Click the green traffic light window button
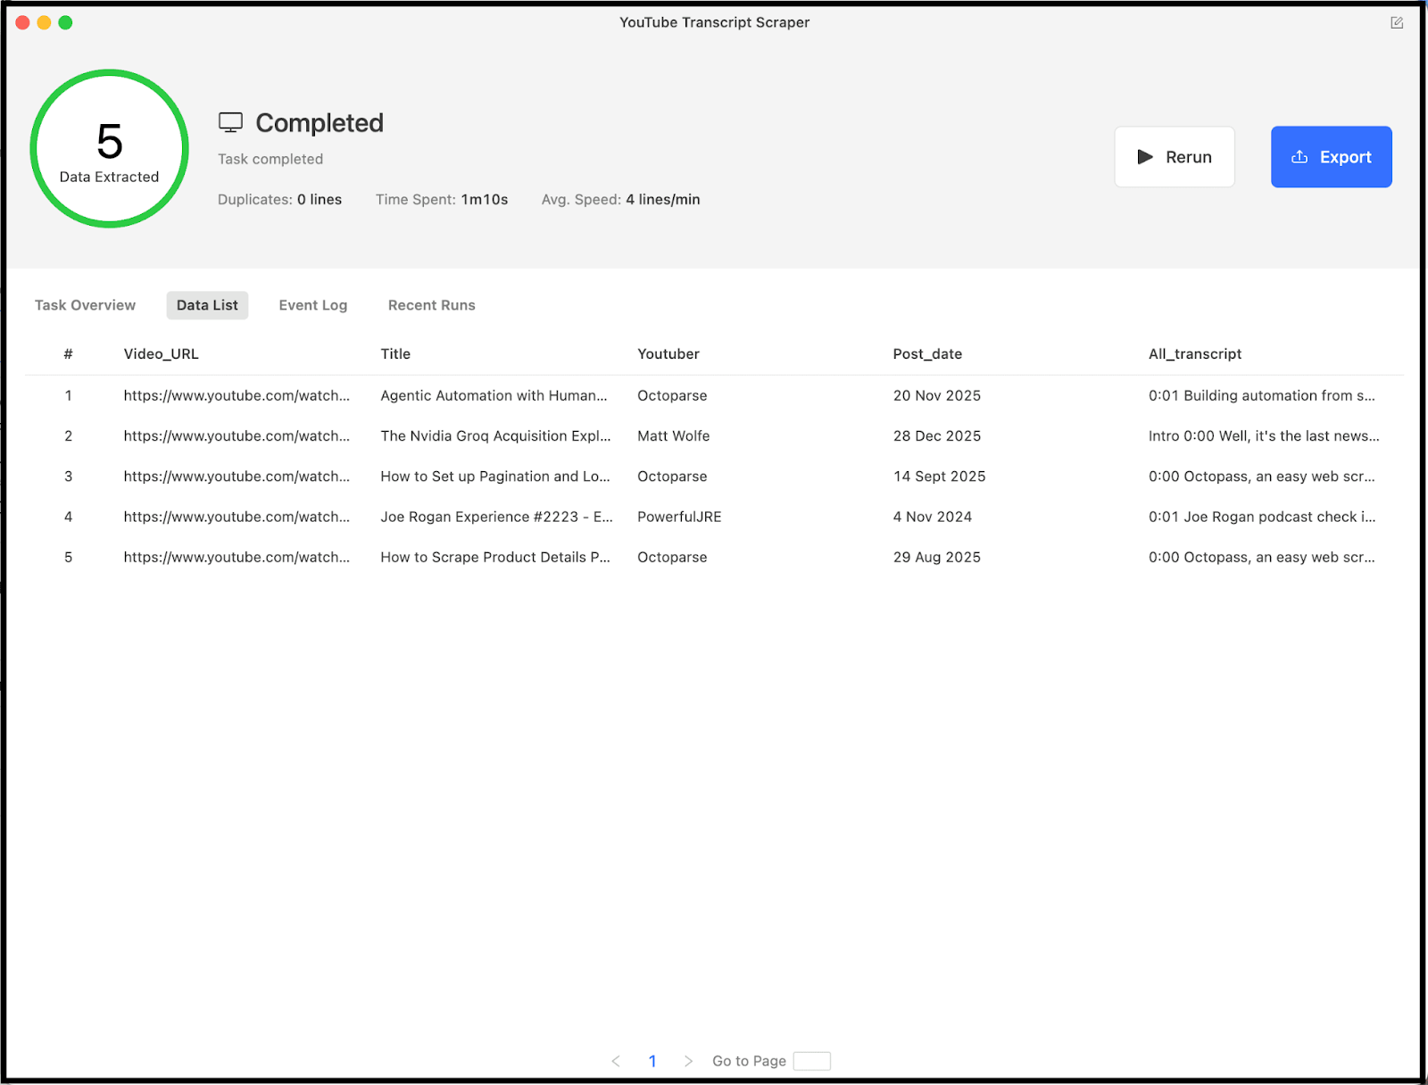The width and height of the screenshot is (1428, 1085). (x=66, y=22)
